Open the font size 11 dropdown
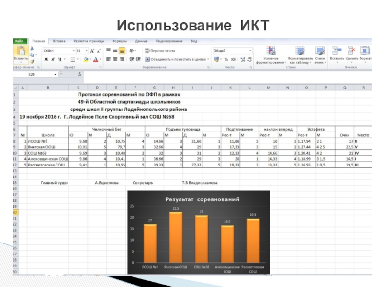 point(87,51)
